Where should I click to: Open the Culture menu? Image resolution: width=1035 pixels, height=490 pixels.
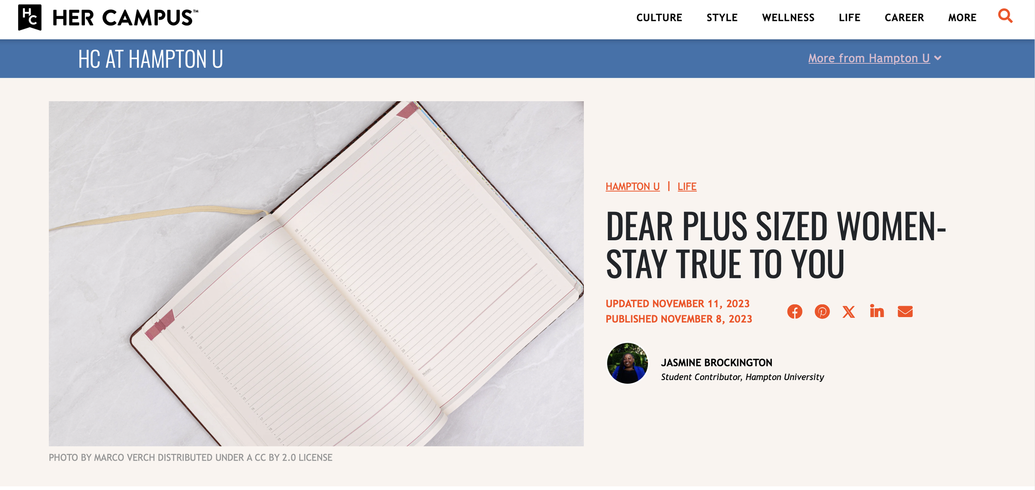click(659, 18)
